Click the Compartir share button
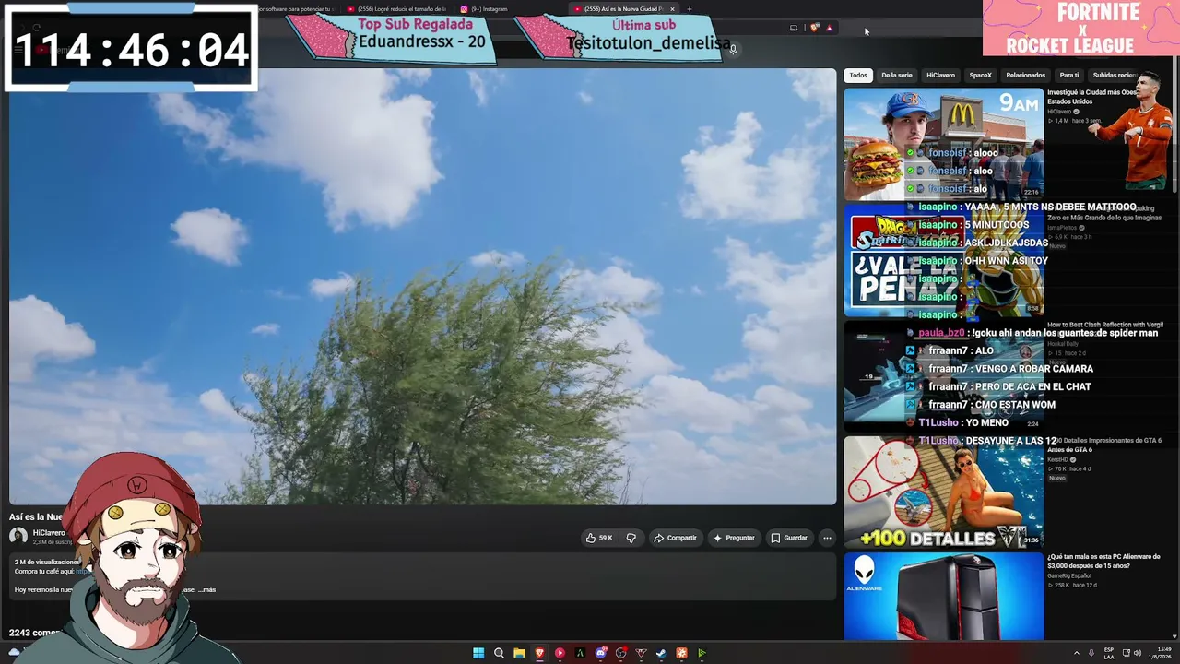 (x=675, y=538)
